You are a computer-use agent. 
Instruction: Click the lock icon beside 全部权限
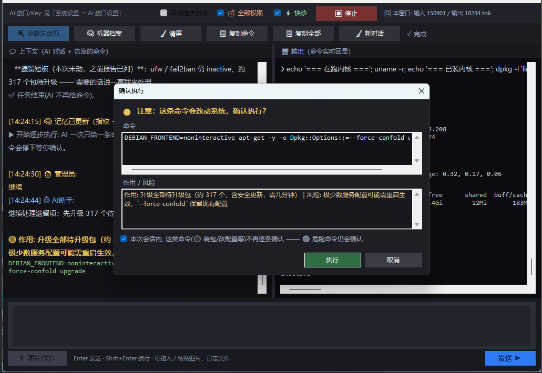tap(231, 13)
